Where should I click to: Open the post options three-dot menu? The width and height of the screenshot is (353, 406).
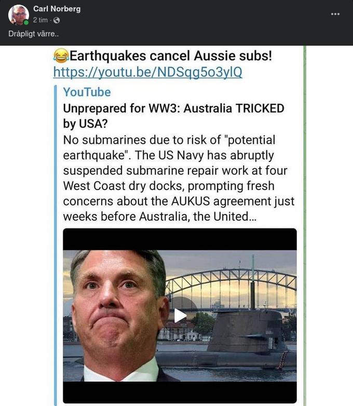[335, 14]
